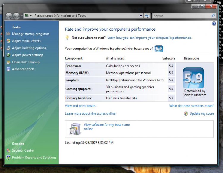Click the Processor subscore 5.9 cell

(x=171, y=66)
